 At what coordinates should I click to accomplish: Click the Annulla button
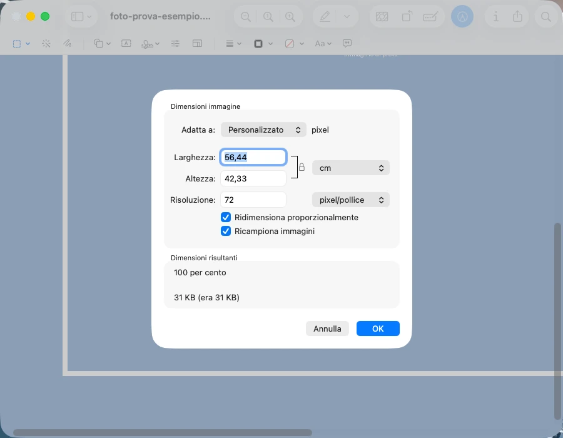tap(327, 328)
